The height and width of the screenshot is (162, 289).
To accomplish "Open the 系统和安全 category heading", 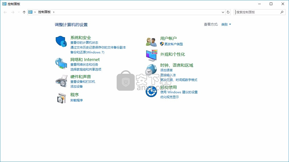I will point(81,38).
